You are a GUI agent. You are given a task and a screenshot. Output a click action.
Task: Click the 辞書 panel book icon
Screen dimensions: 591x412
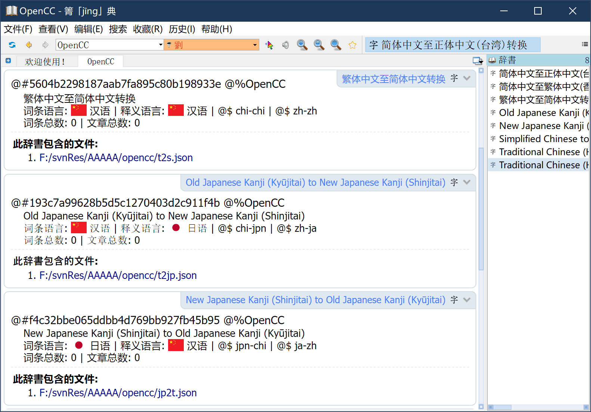click(492, 60)
